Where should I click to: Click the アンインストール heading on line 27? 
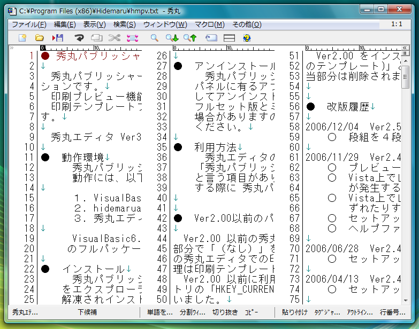tap(234, 66)
